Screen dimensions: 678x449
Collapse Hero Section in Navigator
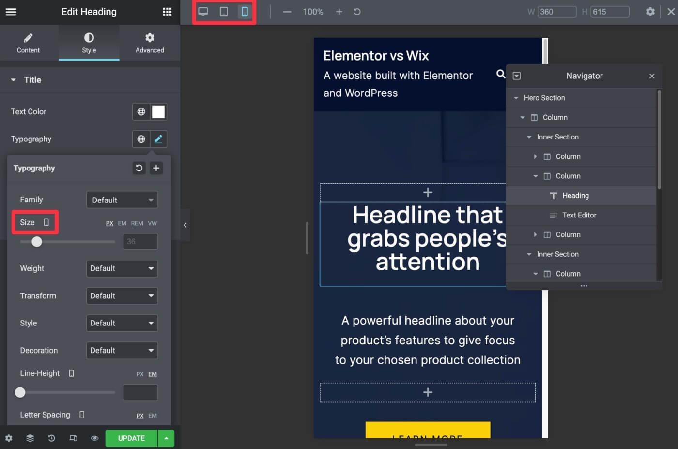click(516, 98)
